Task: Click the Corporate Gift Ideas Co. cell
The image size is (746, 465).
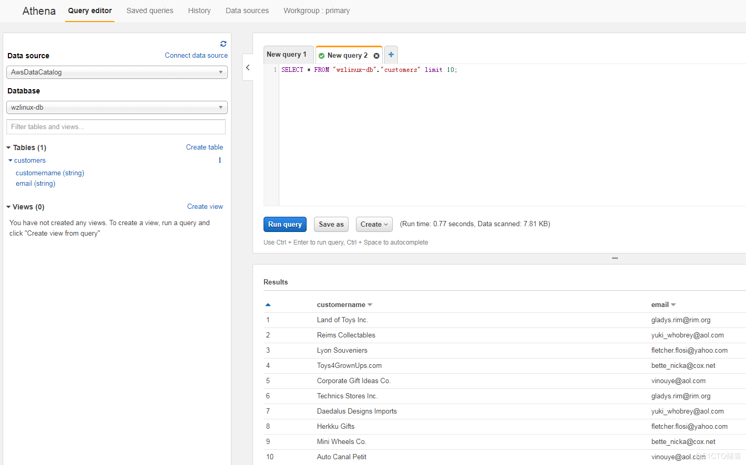Action: pyautogui.click(x=354, y=381)
